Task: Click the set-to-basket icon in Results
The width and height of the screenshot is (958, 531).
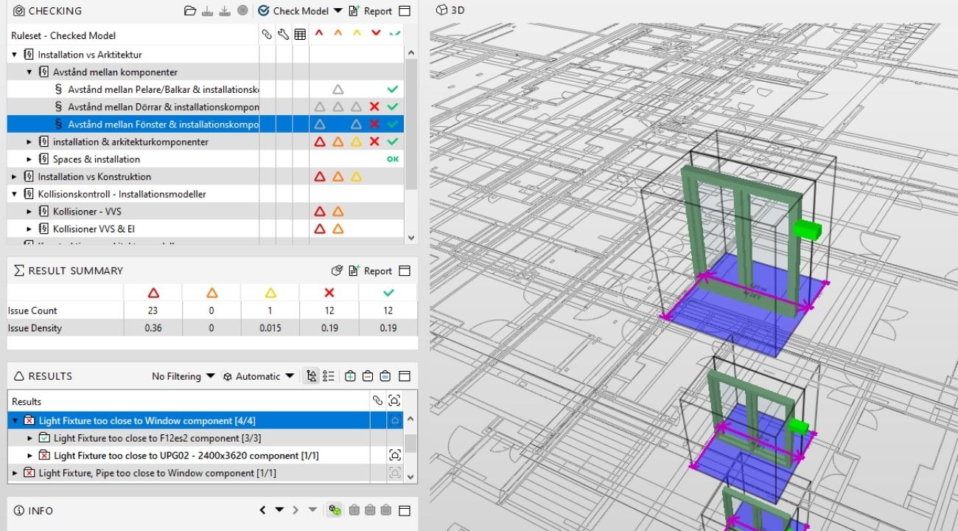Action: (385, 376)
